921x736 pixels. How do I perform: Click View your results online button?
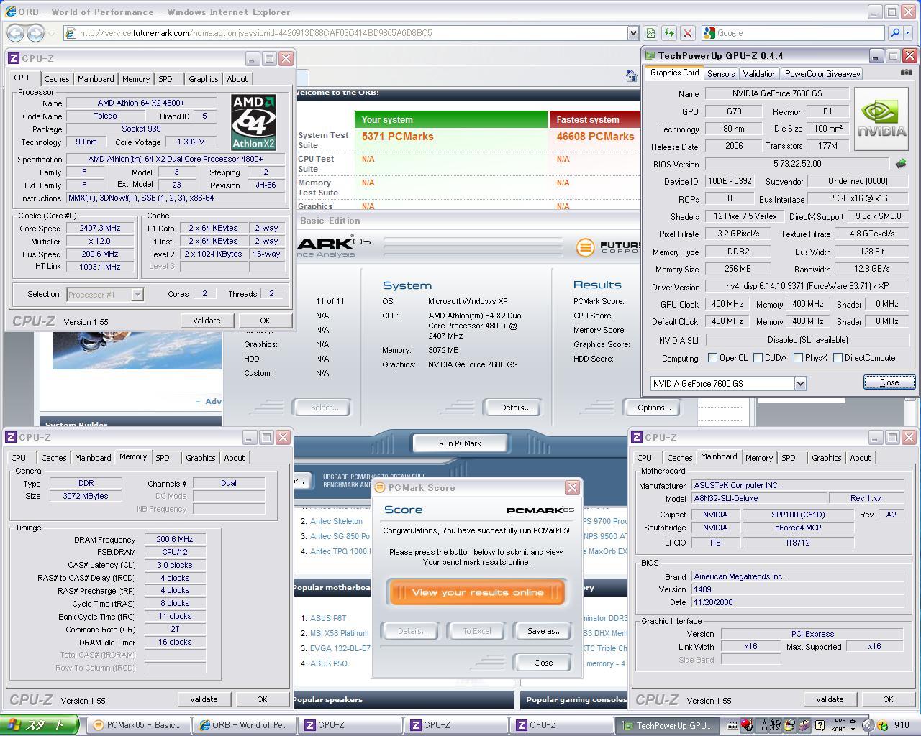(477, 592)
